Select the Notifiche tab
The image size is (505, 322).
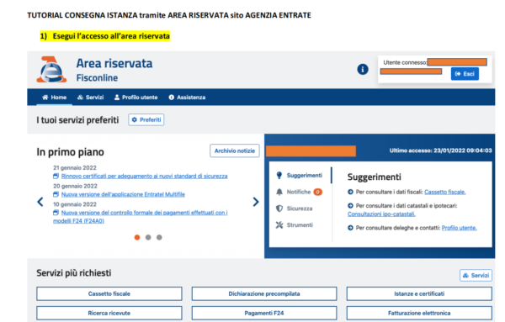point(299,192)
